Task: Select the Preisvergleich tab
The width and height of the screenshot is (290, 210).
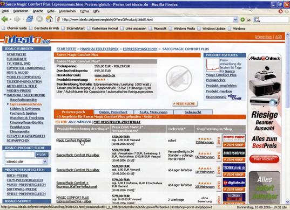Action: click(x=73, y=112)
